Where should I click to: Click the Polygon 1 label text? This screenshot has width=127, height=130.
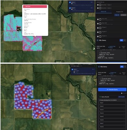[104, 27]
